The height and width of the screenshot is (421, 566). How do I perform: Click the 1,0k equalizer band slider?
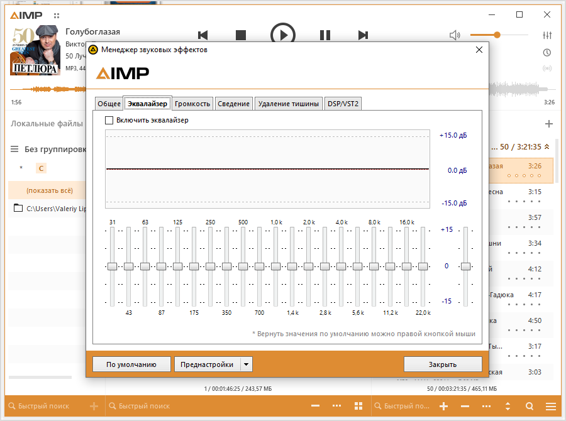click(x=276, y=266)
